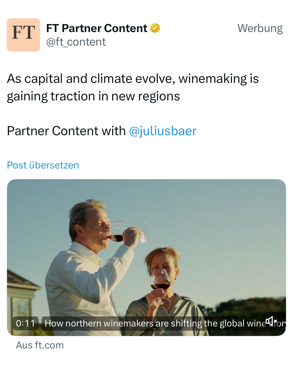
Task: Click Post übersetzen to translate
Action: [43, 165]
